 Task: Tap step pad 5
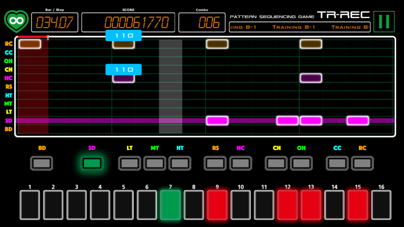[124, 205]
